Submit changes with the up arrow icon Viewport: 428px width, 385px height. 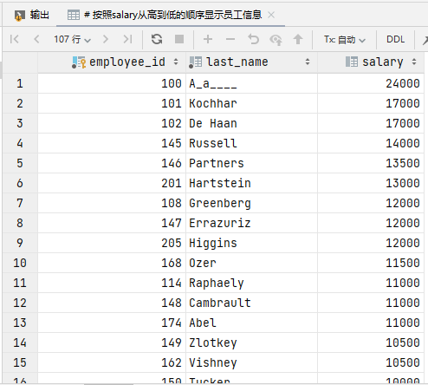click(x=298, y=39)
